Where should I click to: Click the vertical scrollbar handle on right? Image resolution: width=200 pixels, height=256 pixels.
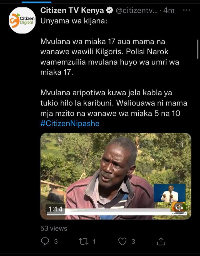coord(197,49)
